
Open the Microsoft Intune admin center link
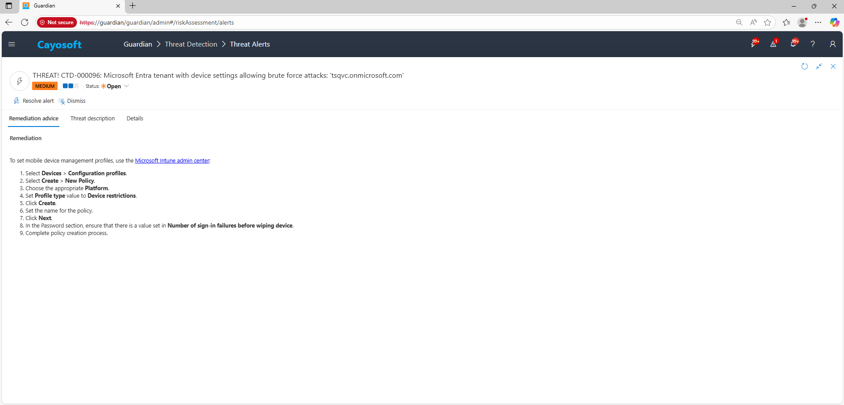tap(172, 161)
